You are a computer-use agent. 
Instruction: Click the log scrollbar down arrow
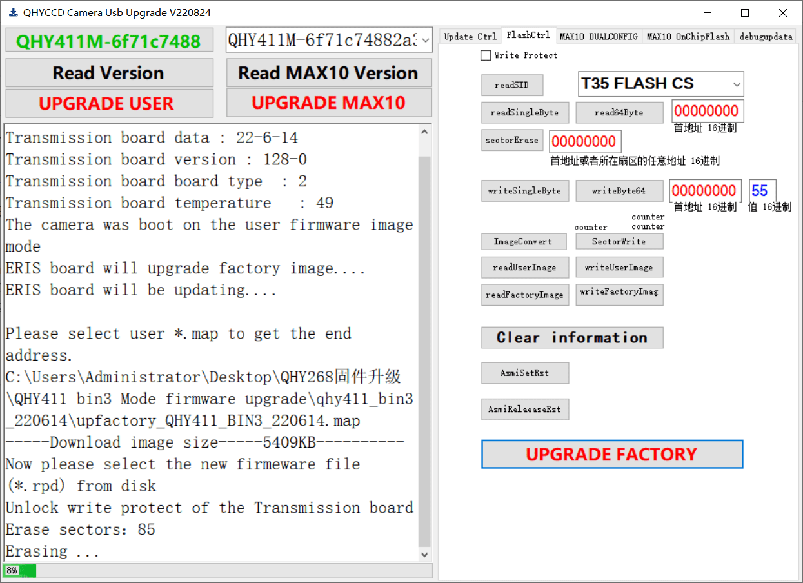(424, 554)
